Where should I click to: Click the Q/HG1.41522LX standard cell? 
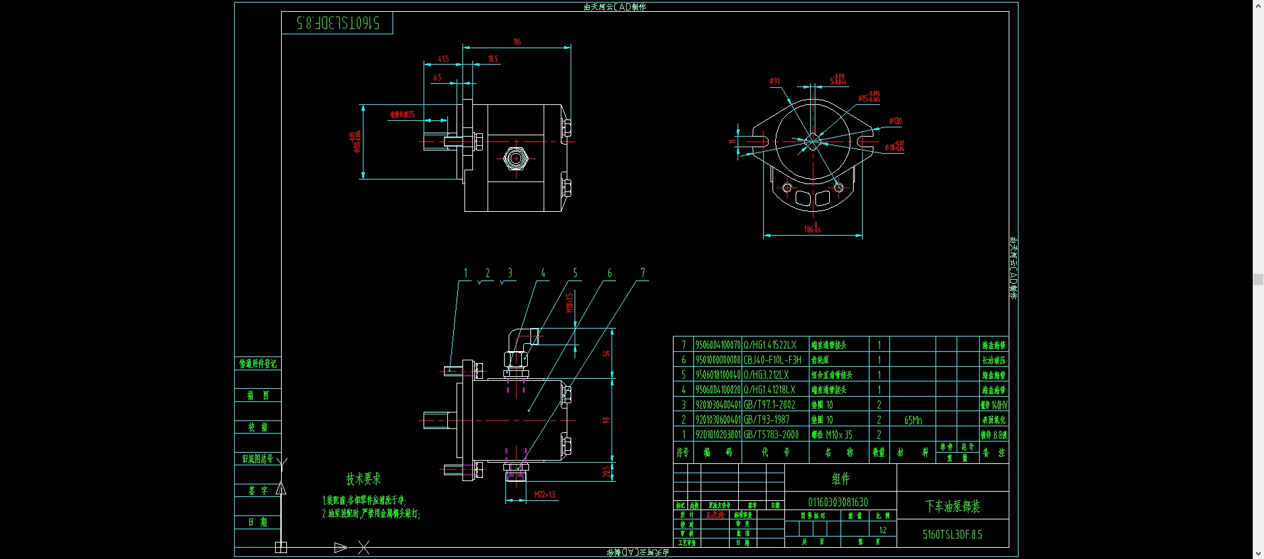tap(770, 345)
